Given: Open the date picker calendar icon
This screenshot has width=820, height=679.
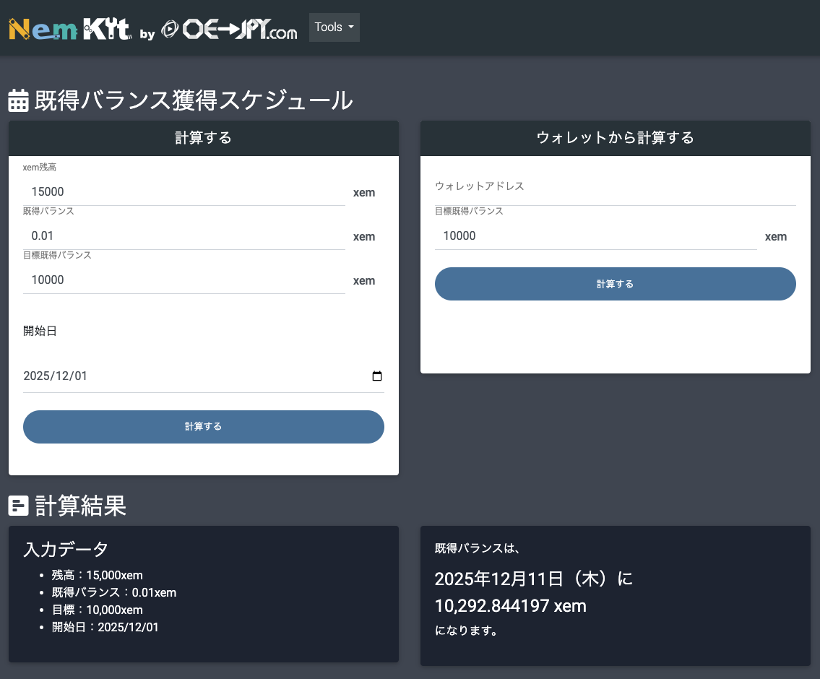Looking at the screenshot, I should coord(376,376).
